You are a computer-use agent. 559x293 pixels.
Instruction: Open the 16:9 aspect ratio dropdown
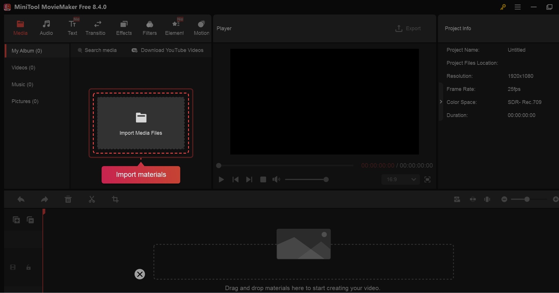coord(401,180)
